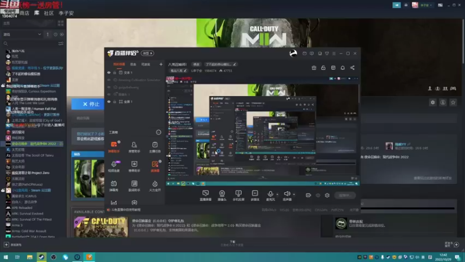Viewport: 465px width, 262px height.
Task: Add a camera source
Action: 222,196
